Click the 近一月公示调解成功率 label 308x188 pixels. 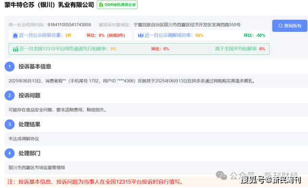(x=169, y=35)
